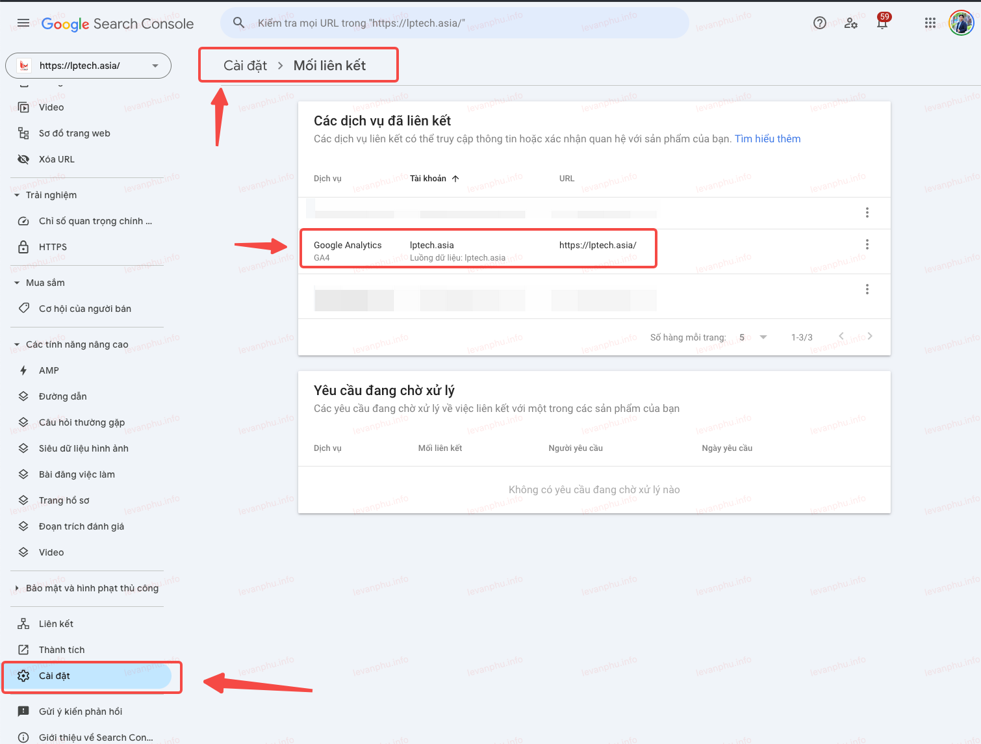This screenshot has width=981, height=744.
Task: Click the Sơ đồ trang web icon
Action: pyautogui.click(x=23, y=133)
